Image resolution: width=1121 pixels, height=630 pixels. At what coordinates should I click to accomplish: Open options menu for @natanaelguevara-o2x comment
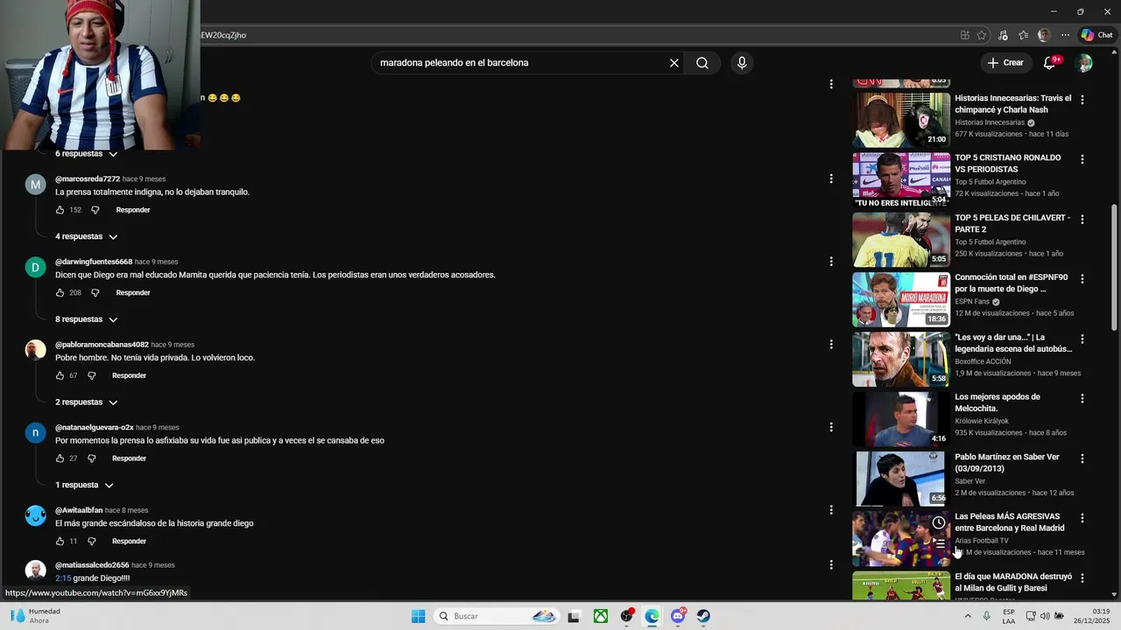831,427
